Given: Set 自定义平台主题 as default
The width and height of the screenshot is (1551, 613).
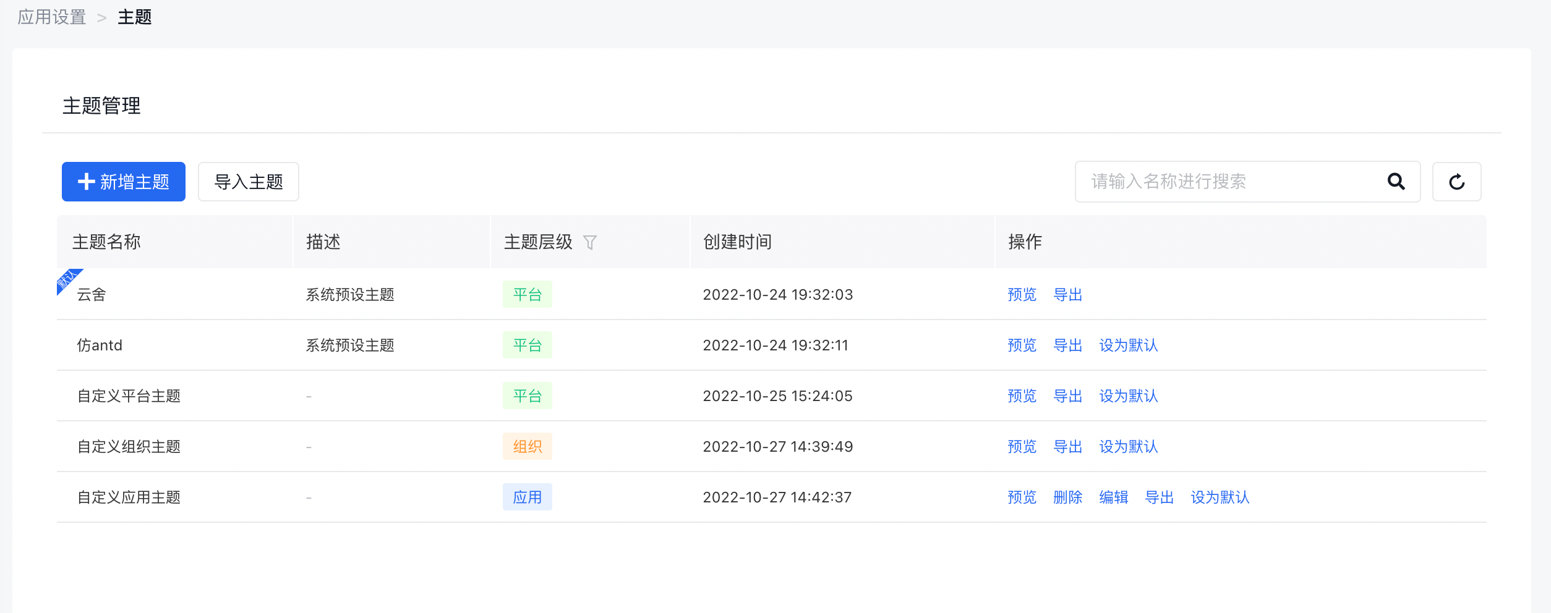Looking at the screenshot, I should [x=1128, y=396].
